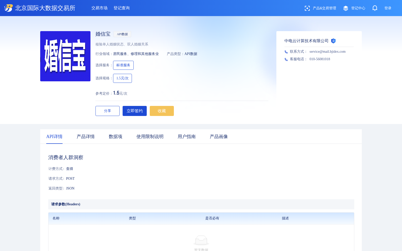Switch to the 产品画像 tab
Image resolution: width=402 pixels, height=251 pixels.
point(219,137)
